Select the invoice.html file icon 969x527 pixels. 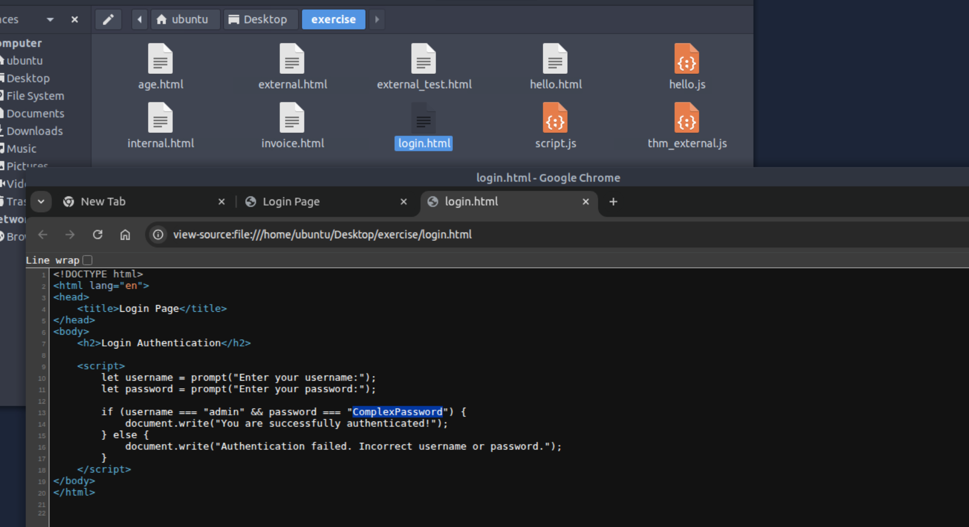coord(292,118)
